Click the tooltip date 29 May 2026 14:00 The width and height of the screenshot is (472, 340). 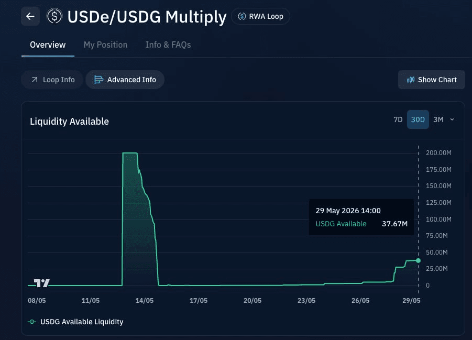[x=348, y=211]
